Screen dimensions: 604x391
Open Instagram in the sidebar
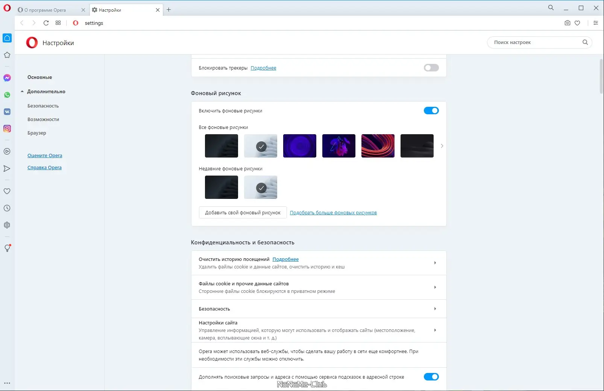point(7,129)
